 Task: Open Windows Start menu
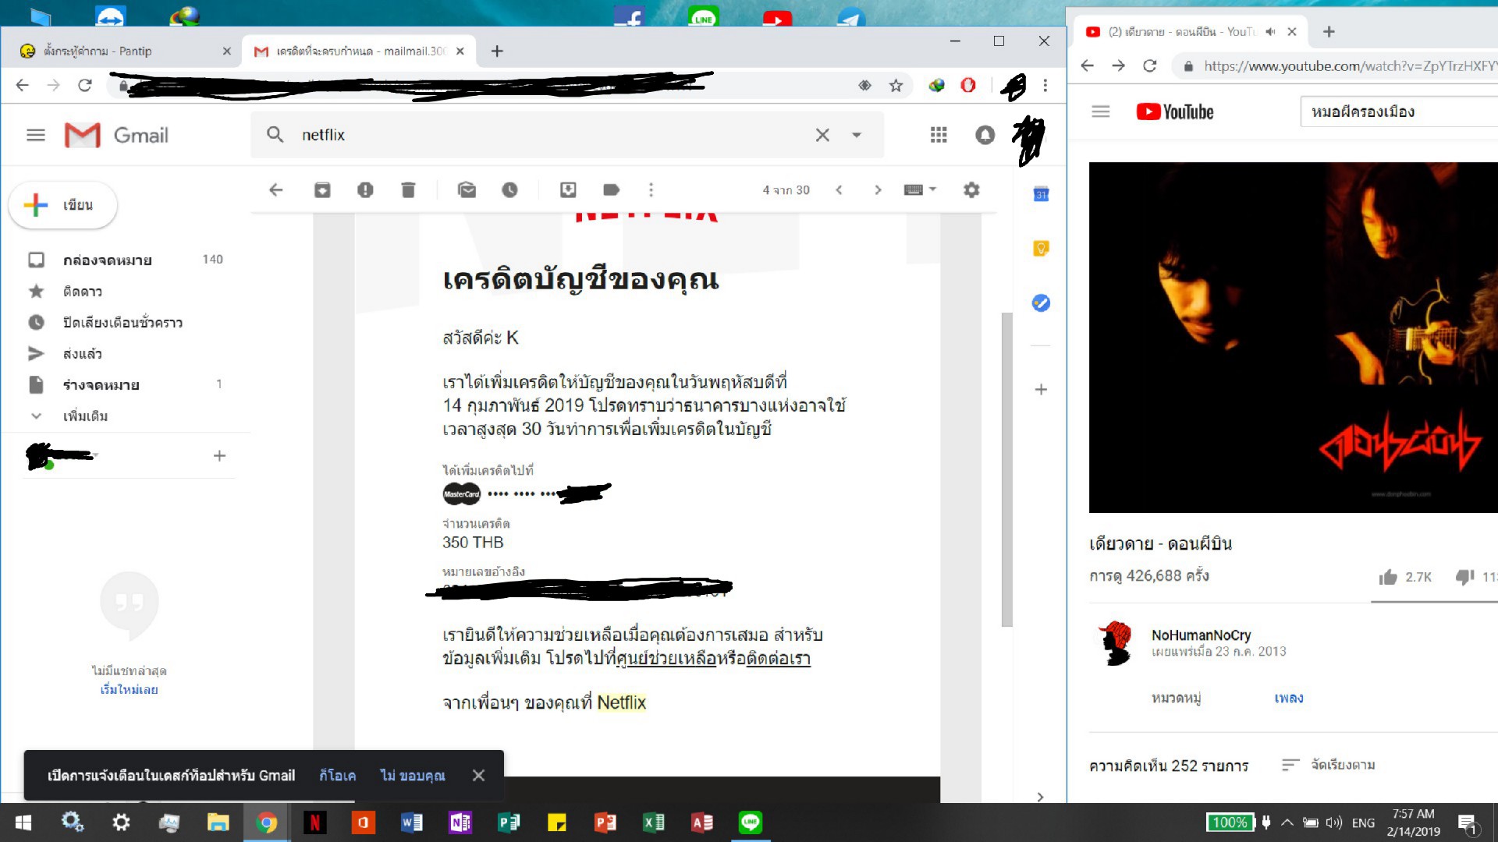point(23,823)
